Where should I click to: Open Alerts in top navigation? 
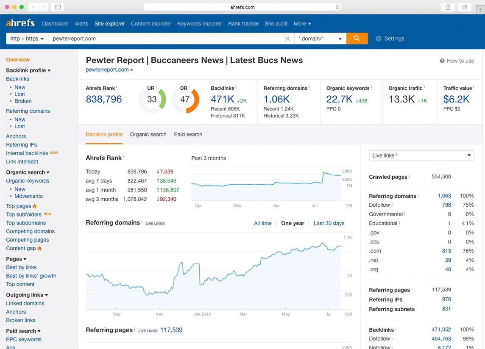[x=81, y=23]
